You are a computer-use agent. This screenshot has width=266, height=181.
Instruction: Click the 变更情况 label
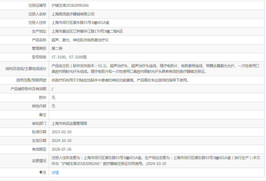[x=39, y=161]
